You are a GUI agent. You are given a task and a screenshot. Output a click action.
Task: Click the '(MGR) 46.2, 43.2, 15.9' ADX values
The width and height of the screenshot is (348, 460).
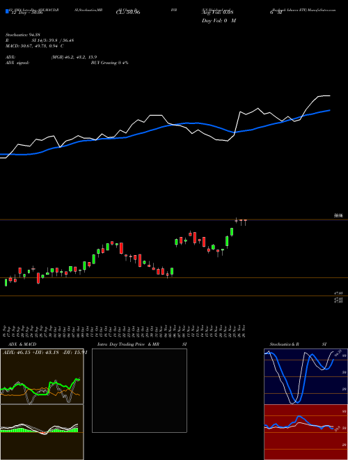pyautogui.click(x=74, y=57)
